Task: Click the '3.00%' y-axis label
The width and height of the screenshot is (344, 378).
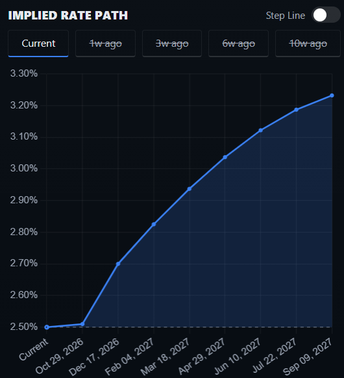Action: [24, 168]
